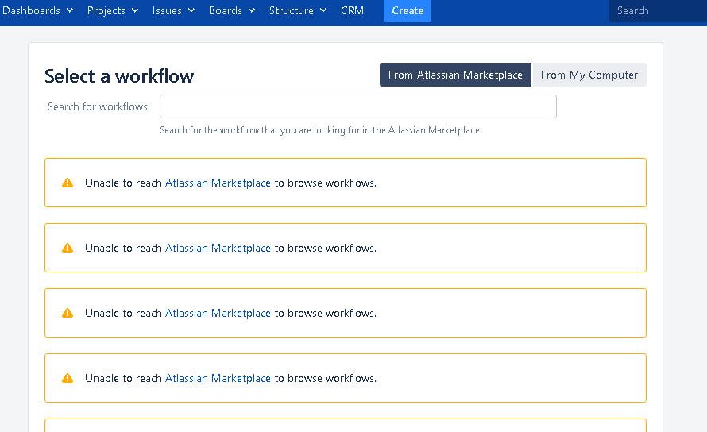Open Atlassian Marketplace link in fourth warning
The height and width of the screenshot is (432, 707).
218,378
